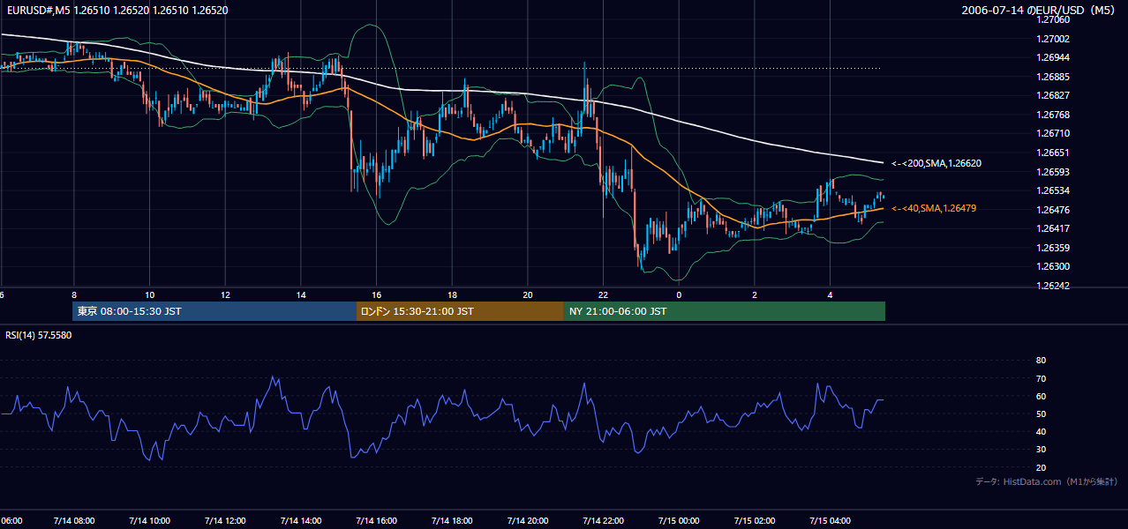
Task: Click the 7/14 14:00 time label
Action: (x=300, y=521)
